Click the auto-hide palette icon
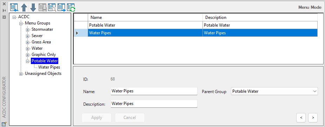This screenshot has width=325, height=127. click(4, 10)
